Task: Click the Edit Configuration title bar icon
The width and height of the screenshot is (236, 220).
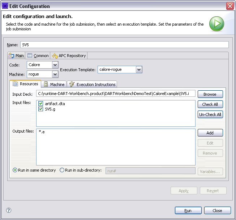Action: (x=5, y=6)
